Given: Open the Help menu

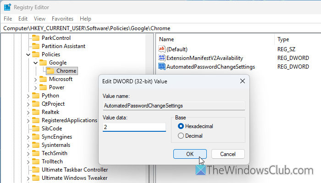Looking at the screenshot, I should [85, 19].
